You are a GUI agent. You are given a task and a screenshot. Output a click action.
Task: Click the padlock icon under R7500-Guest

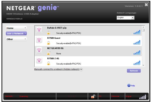(49, 43)
